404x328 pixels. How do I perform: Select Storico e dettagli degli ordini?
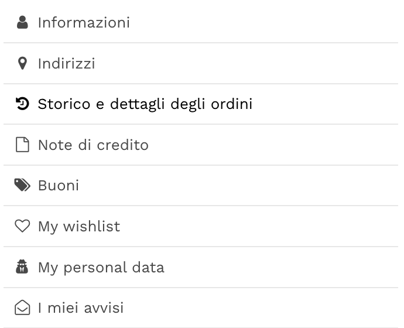click(145, 104)
